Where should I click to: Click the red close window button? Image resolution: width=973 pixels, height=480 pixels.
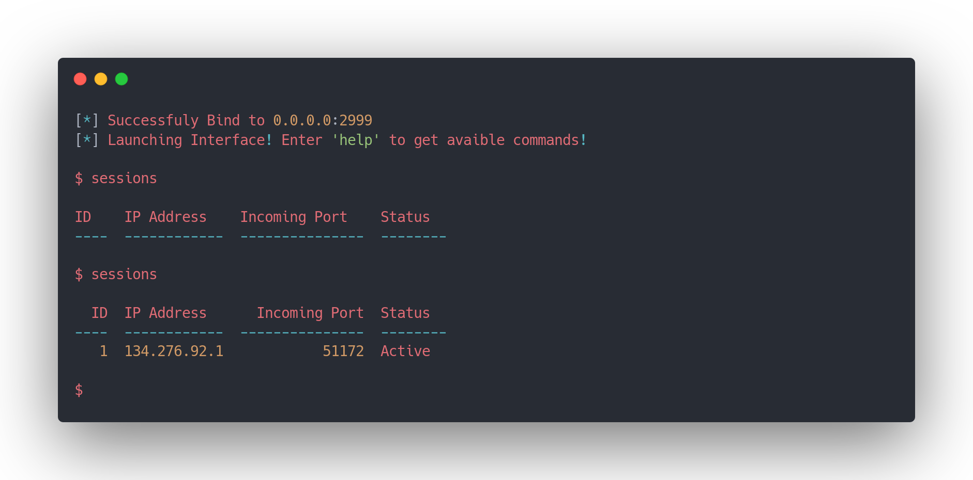80,79
